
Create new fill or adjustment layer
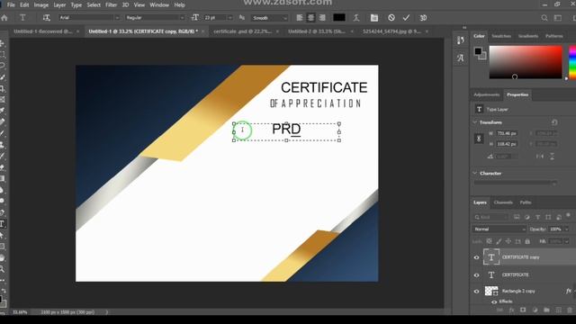pyautogui.click(x=535, y=310)
